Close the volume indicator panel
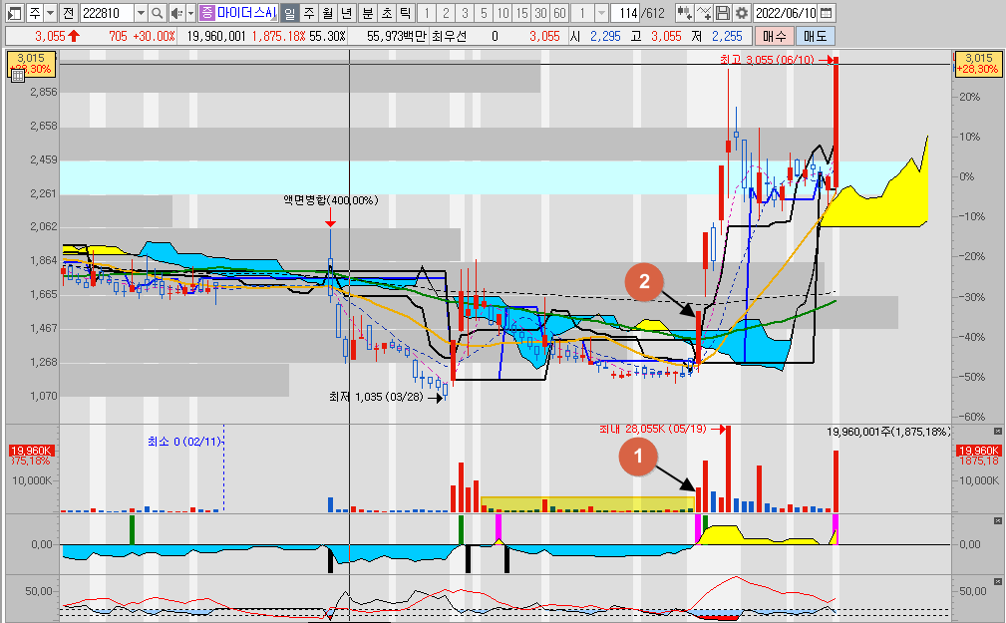This screenshot has height=623, width=1006. click(x=998, y=431)
